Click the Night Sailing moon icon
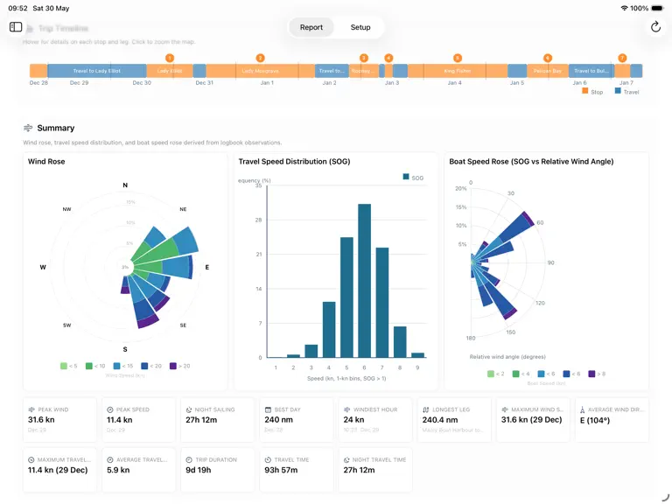 [x=189, y=409]
